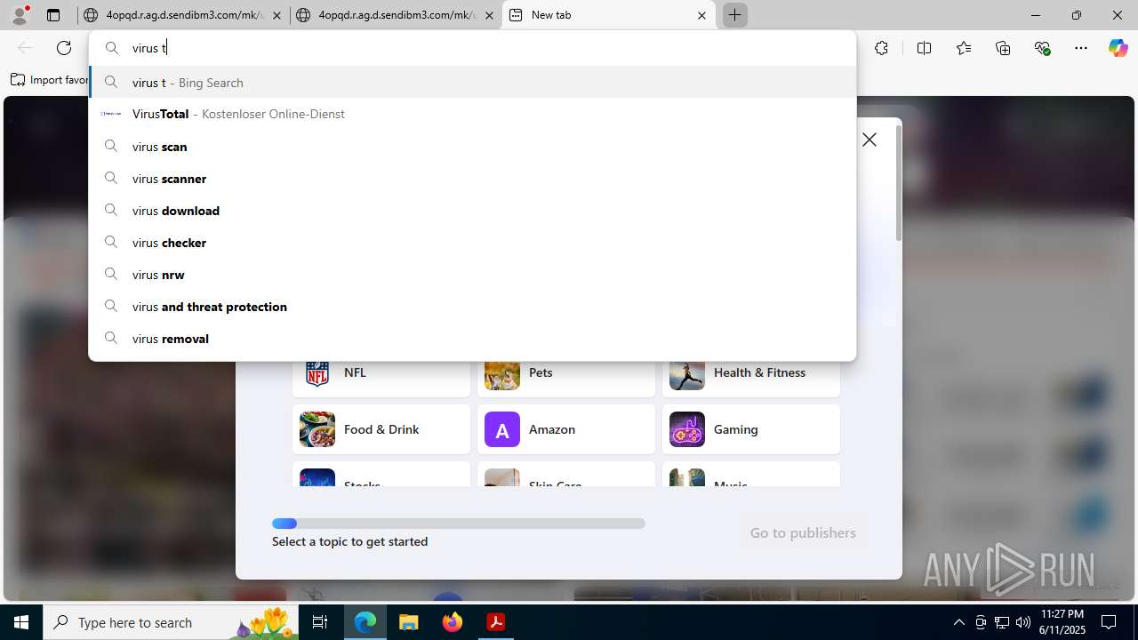Select 'virus checker' suggestion
The image size is (1138, 640).
pyautogui.click(x=473, y=243)
